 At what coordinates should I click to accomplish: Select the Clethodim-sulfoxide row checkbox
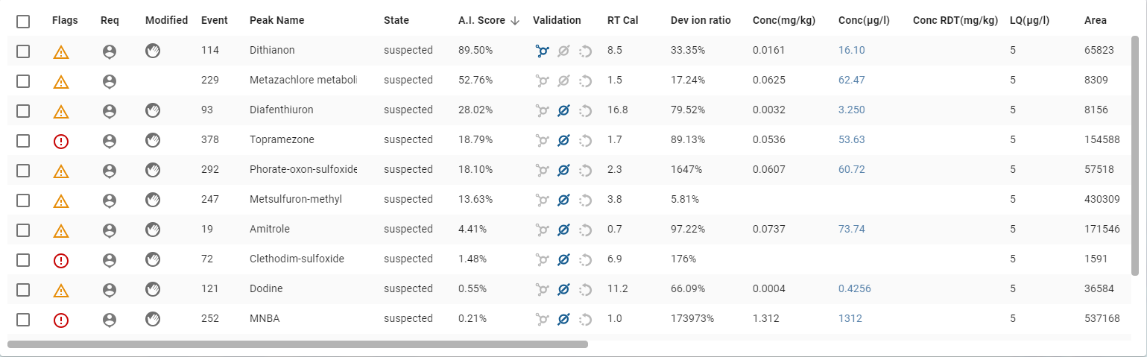[23, 259]
